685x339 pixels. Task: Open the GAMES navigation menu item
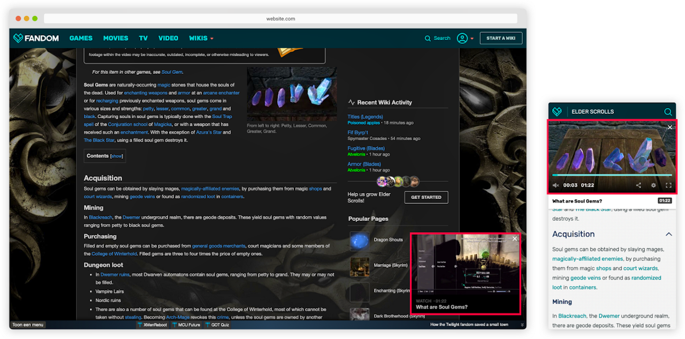[81, 38]
